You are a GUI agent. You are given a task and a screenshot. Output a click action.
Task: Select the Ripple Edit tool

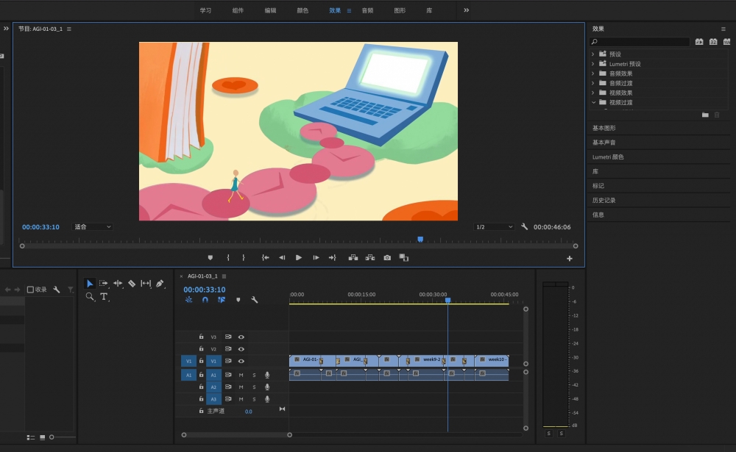[x=118, y=284]
